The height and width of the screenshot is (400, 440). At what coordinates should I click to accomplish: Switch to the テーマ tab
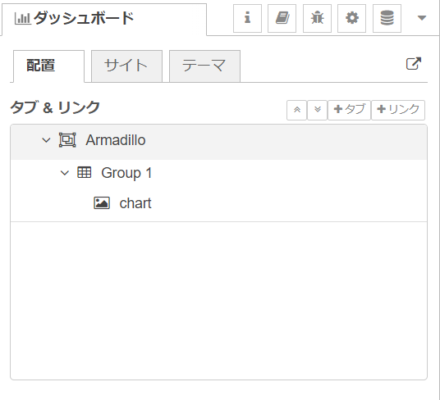click(204, 66)
